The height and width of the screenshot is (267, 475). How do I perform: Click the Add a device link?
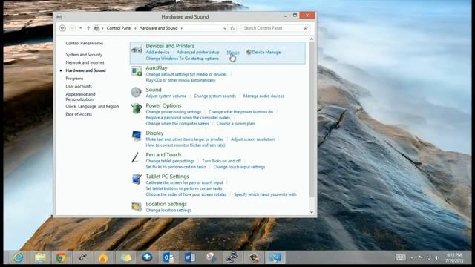click(157, 52)
